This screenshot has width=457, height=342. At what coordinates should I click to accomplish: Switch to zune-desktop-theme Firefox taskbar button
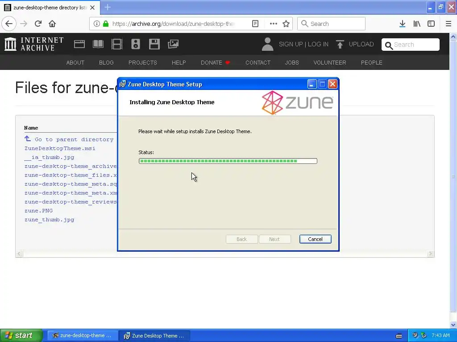point(83,336)
